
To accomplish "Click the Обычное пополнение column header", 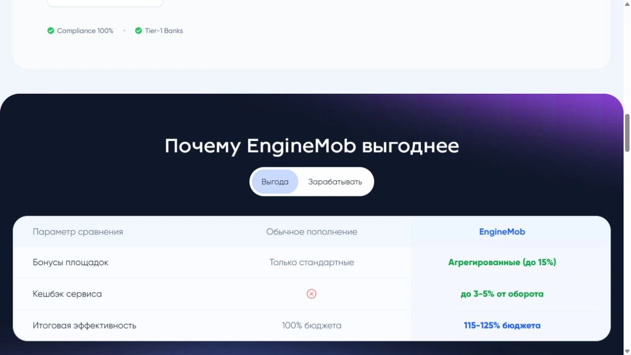I will pyautogui.click(x=312, y=232).
